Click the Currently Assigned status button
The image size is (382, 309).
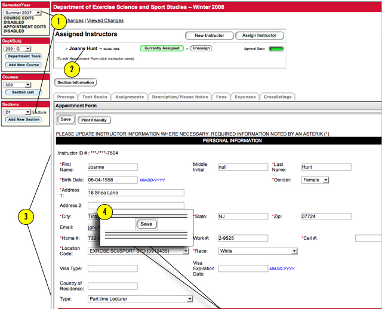162,48
